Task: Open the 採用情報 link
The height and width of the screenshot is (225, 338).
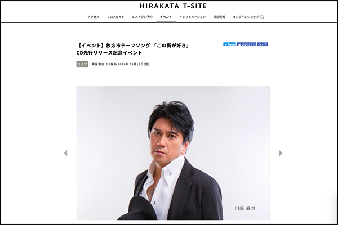Action: click(x=219, y=17)
